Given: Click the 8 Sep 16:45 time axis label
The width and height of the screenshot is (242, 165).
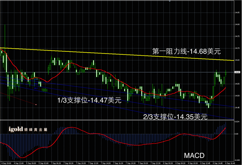Looking at the screenshot, I should point(230,163).
